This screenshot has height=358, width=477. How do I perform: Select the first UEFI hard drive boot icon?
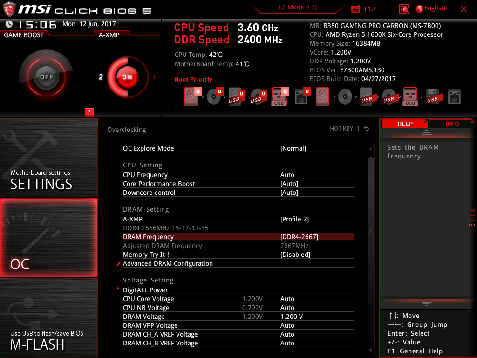[x=192, y=96]
